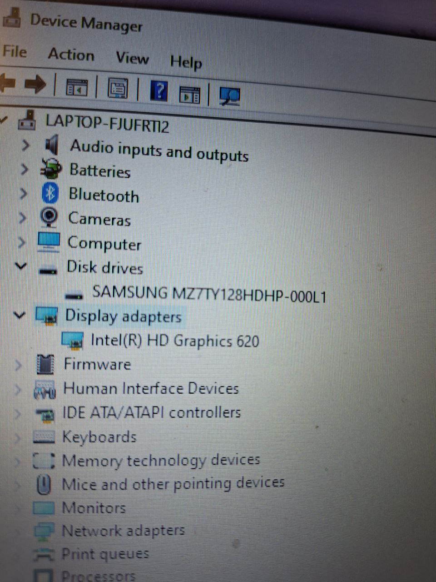Click the Intel HD Graphics device icon

(72, 340)
